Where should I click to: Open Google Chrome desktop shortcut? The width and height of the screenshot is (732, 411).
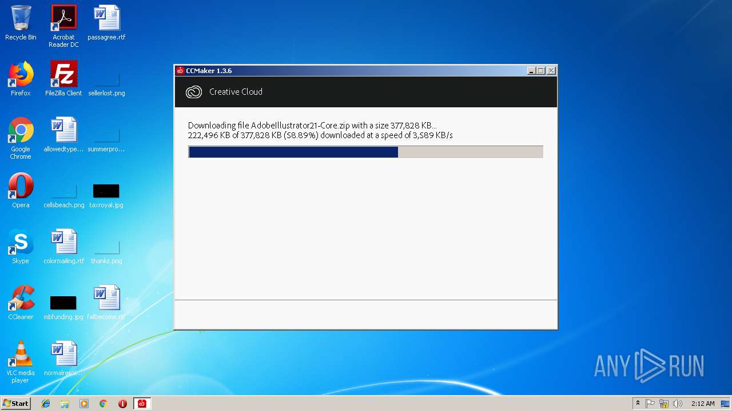point(21,138)
